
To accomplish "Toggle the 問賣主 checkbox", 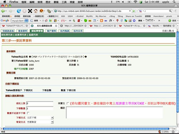I will coord(68,103).
